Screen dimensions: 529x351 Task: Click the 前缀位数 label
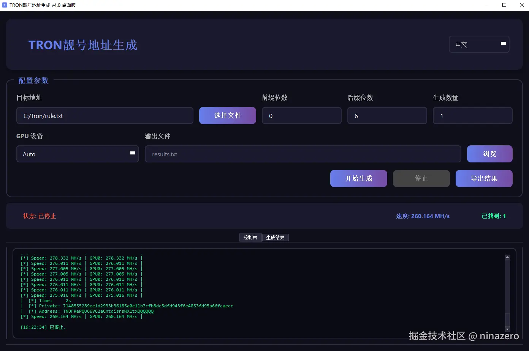tap(274, 98)
